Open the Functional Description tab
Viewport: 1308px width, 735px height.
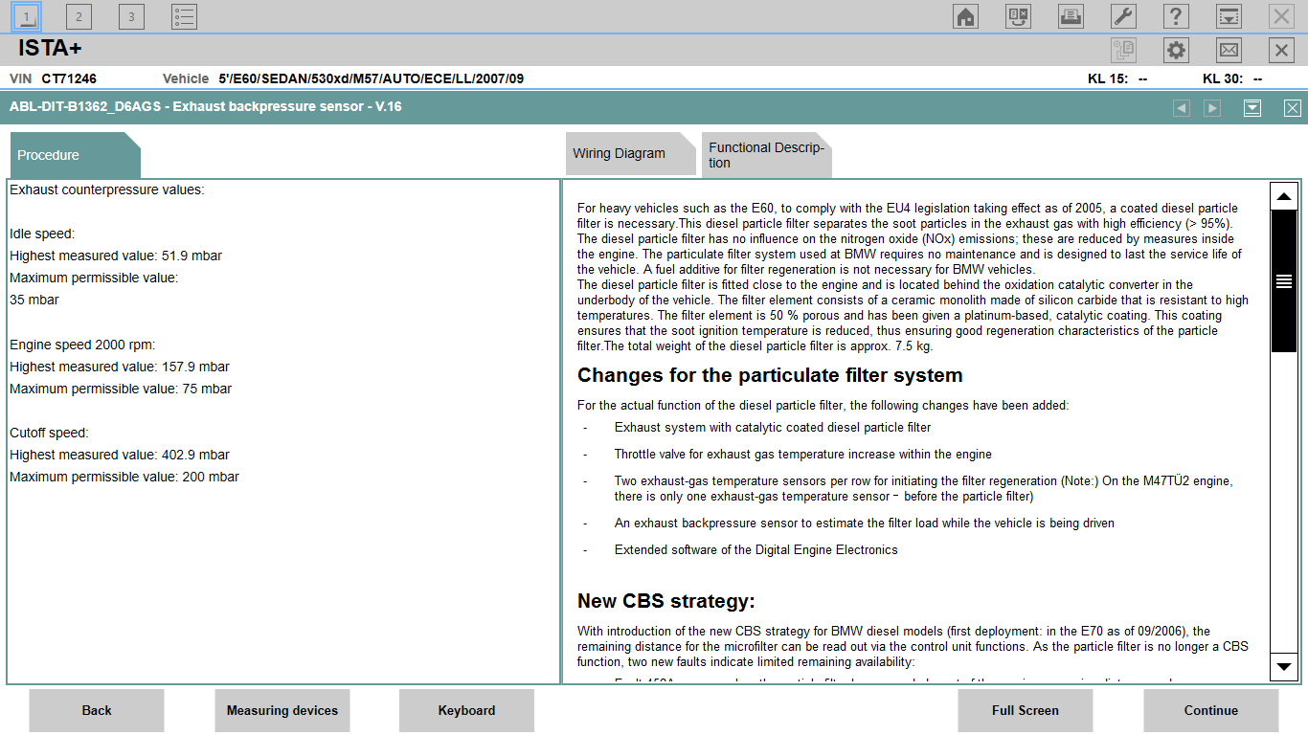pyautogui.click(x=766, y=155)
